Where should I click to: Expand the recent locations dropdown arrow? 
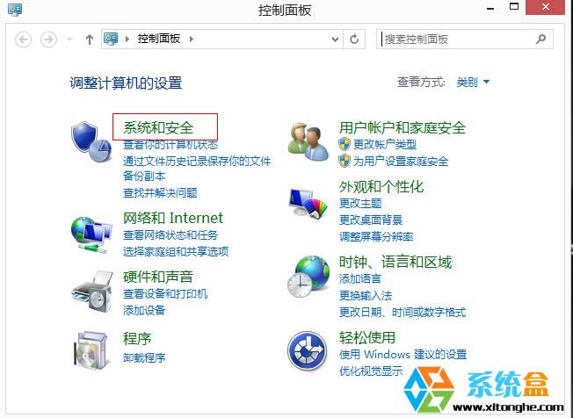tap(69, 39)
